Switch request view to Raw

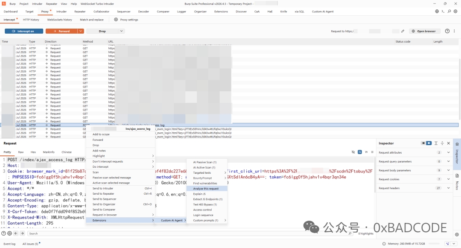20,152
